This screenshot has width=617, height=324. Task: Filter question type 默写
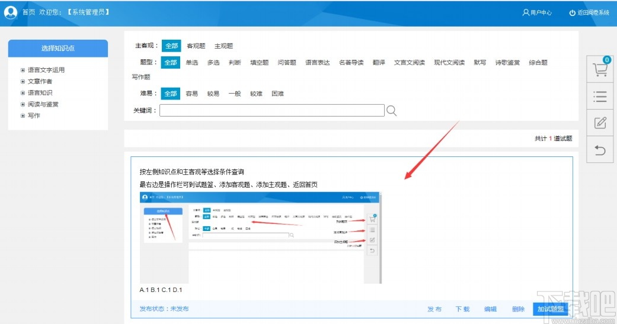(x=479, y=63)
